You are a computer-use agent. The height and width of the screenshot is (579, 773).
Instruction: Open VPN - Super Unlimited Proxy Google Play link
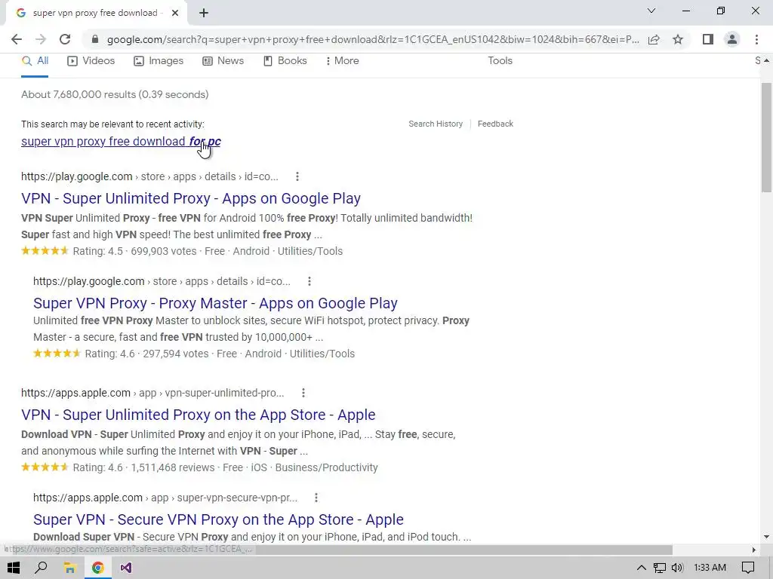click(191, 198)
